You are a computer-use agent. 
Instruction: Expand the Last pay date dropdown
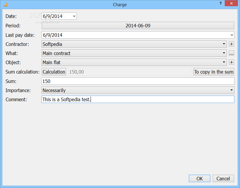[232, 35]
